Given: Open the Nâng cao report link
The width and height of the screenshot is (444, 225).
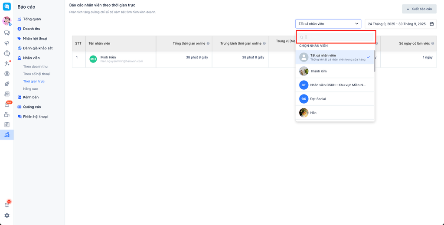Looking at the screenshot, I should (x=30, y=89).
